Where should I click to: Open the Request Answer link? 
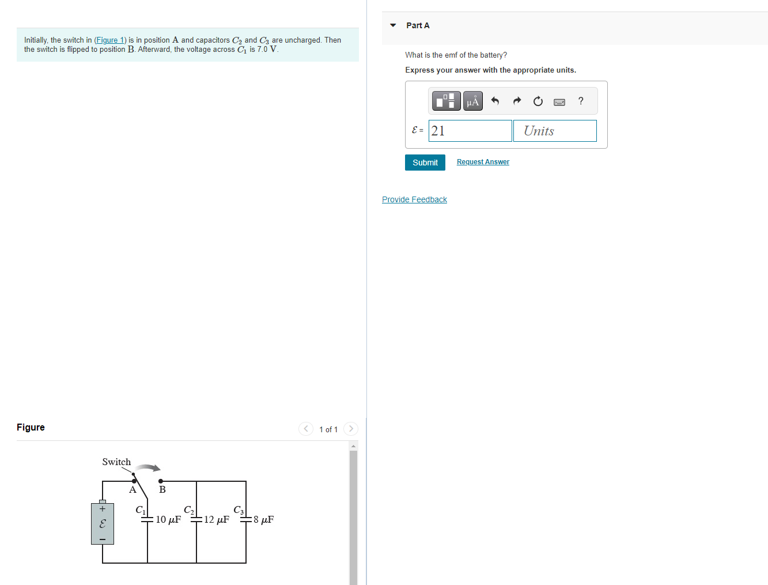tap(483, 162)
